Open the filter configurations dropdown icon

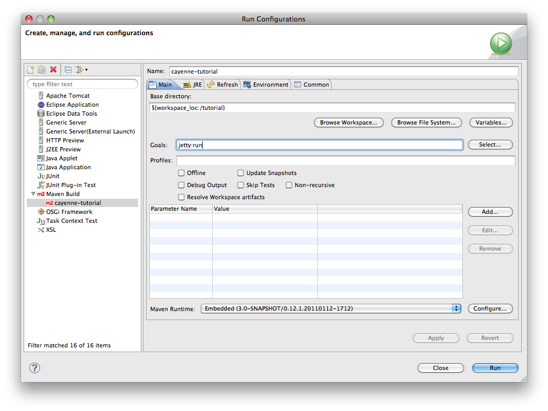(x=81, y=69)
